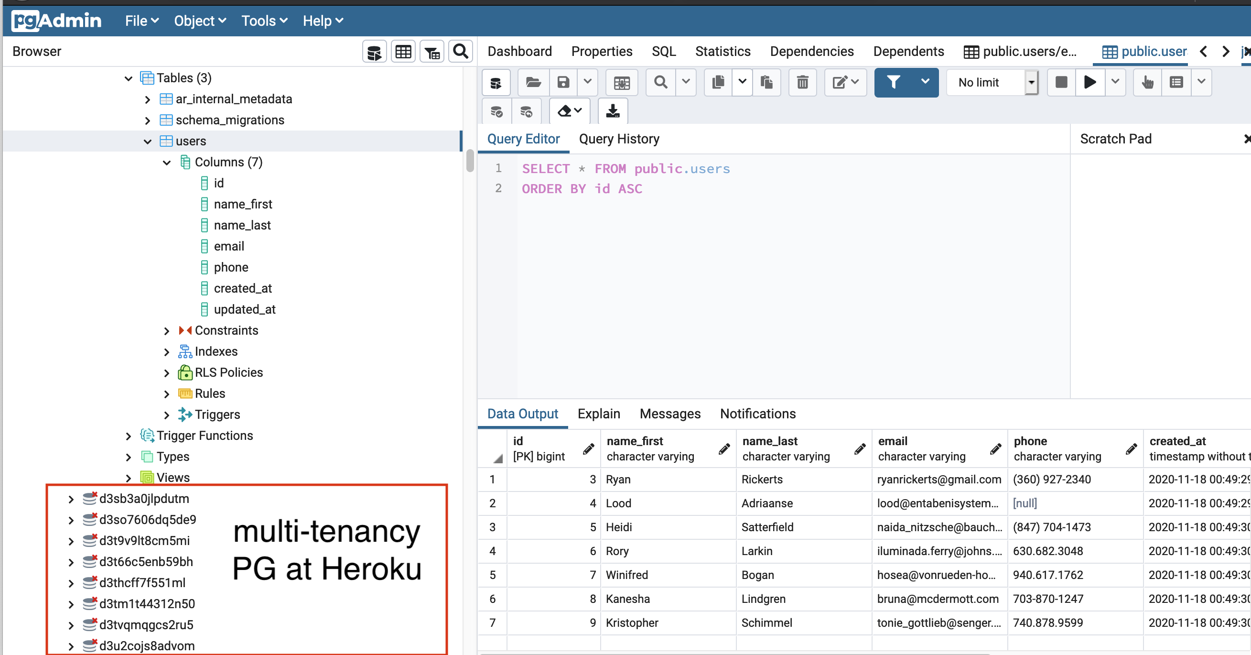Click the Delete row trash icon
Image resolution: width=1251 pixels, height=655 pixels.
(x=802, y=82)
